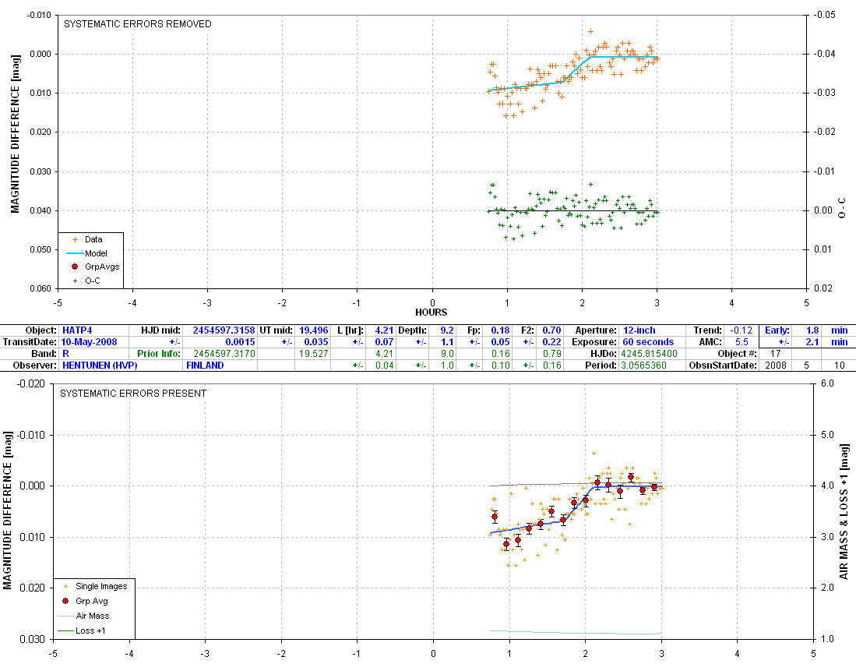Click the prior F2 value 0.79

551,353
